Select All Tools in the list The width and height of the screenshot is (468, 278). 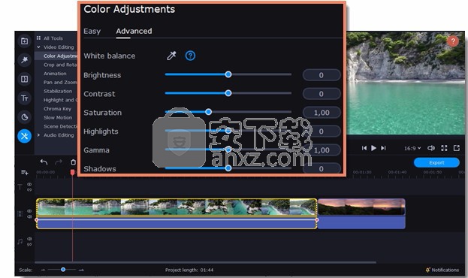(x=53, y=38)
